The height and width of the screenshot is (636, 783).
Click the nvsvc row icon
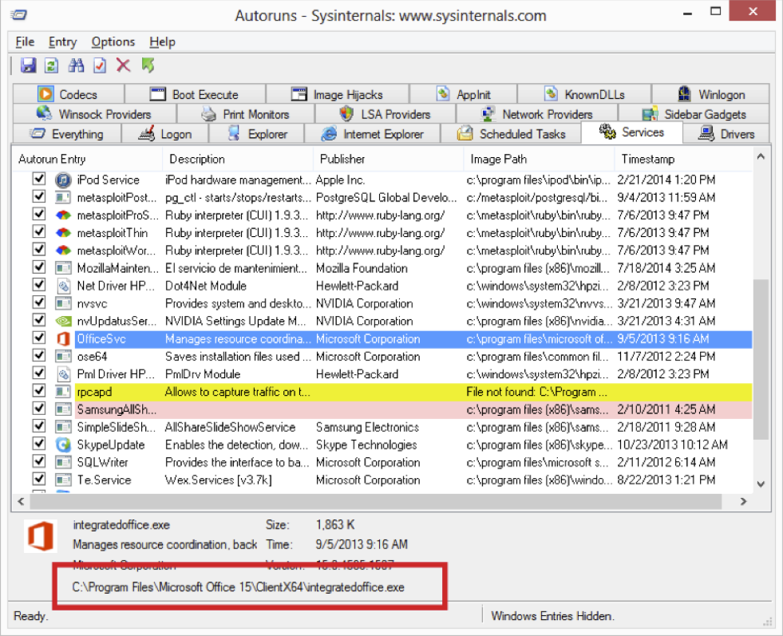63,303
